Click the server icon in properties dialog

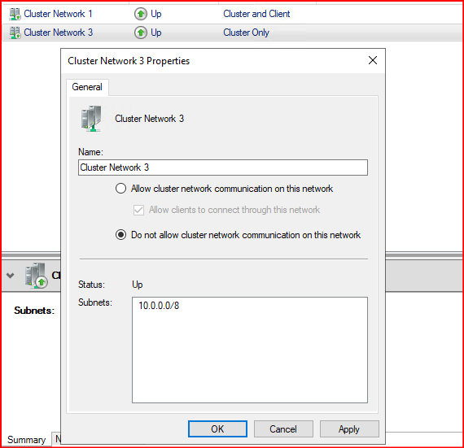tap(91, 119)
